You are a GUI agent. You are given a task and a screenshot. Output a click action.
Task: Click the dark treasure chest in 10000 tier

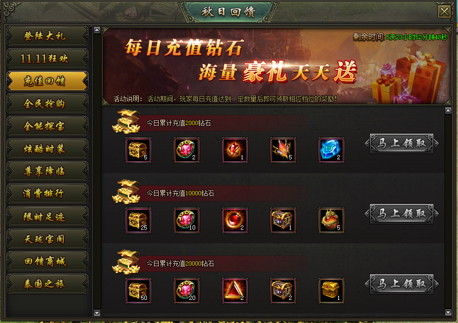(283, 221)
